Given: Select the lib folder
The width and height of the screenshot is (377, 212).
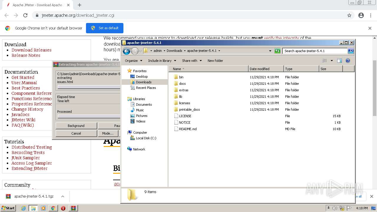Looking at the screenshot, I should pos(178,97).
